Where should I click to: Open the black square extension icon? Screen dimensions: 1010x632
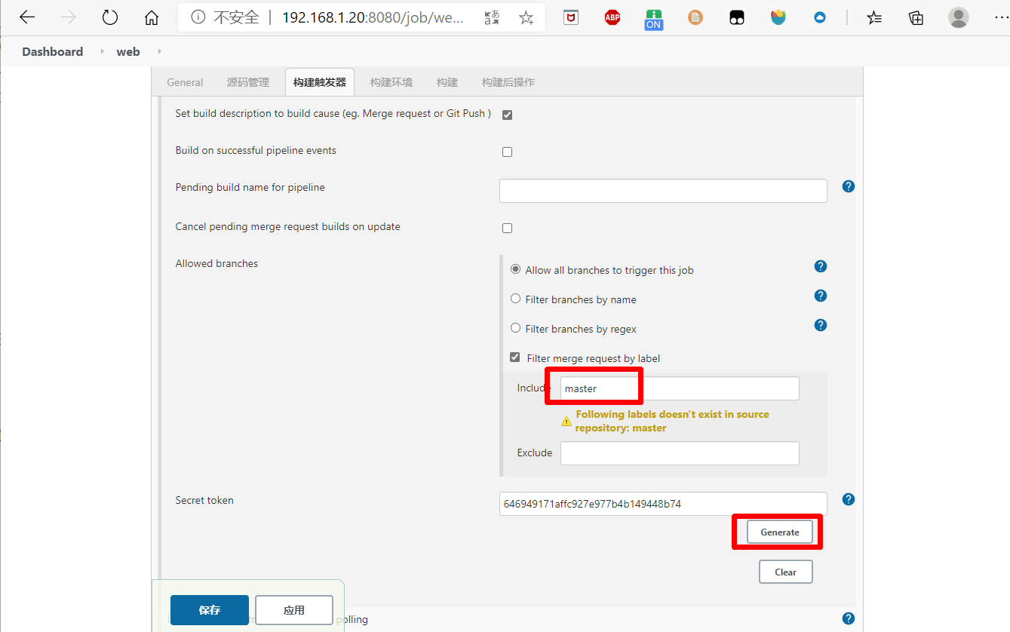tap(737, 17)
